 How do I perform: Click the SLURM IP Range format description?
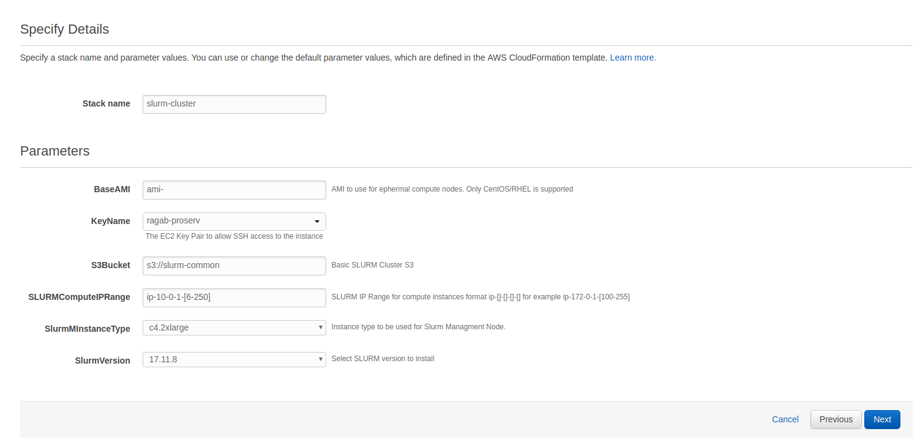(x=480, y=297)
